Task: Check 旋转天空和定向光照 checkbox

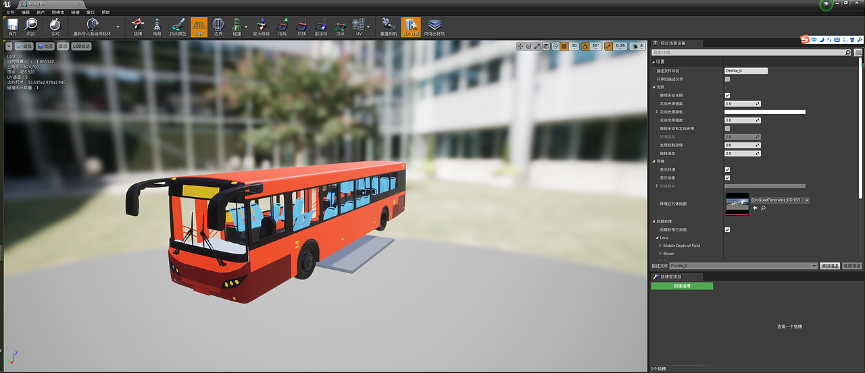Action: click(727, 128)
